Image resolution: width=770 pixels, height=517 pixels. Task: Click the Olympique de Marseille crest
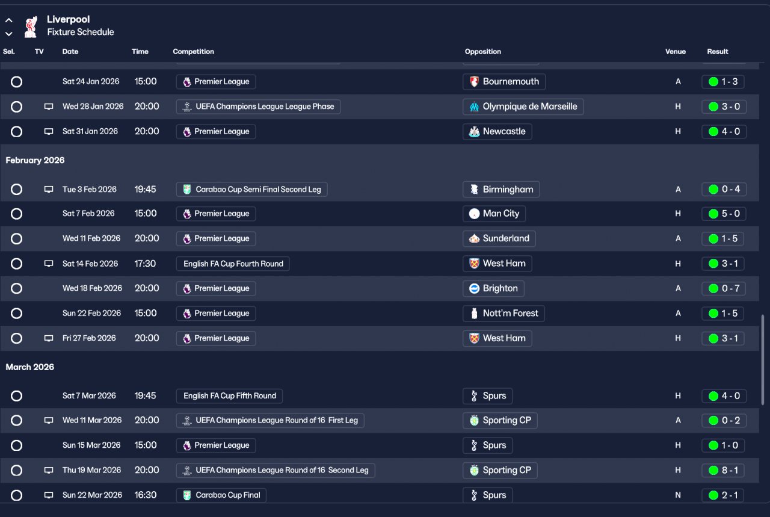[474, 107]
